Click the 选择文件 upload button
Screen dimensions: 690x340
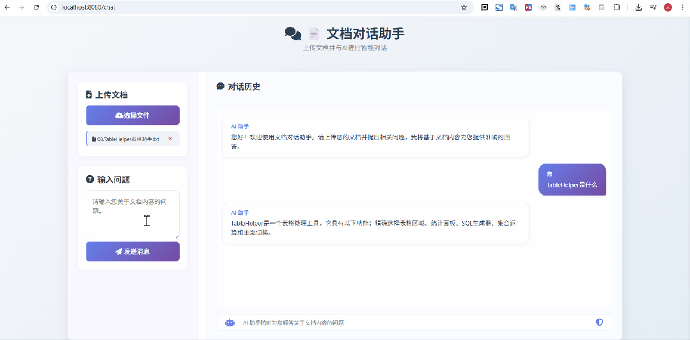133,115
